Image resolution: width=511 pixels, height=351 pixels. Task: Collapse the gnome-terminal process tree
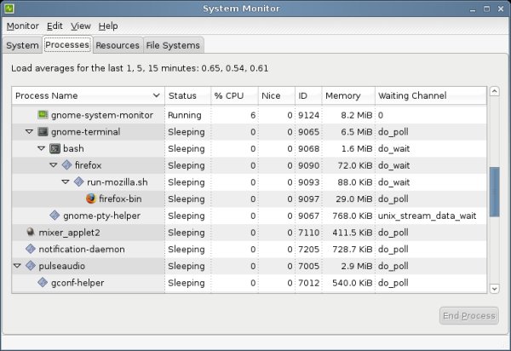[x=29, y=132]
